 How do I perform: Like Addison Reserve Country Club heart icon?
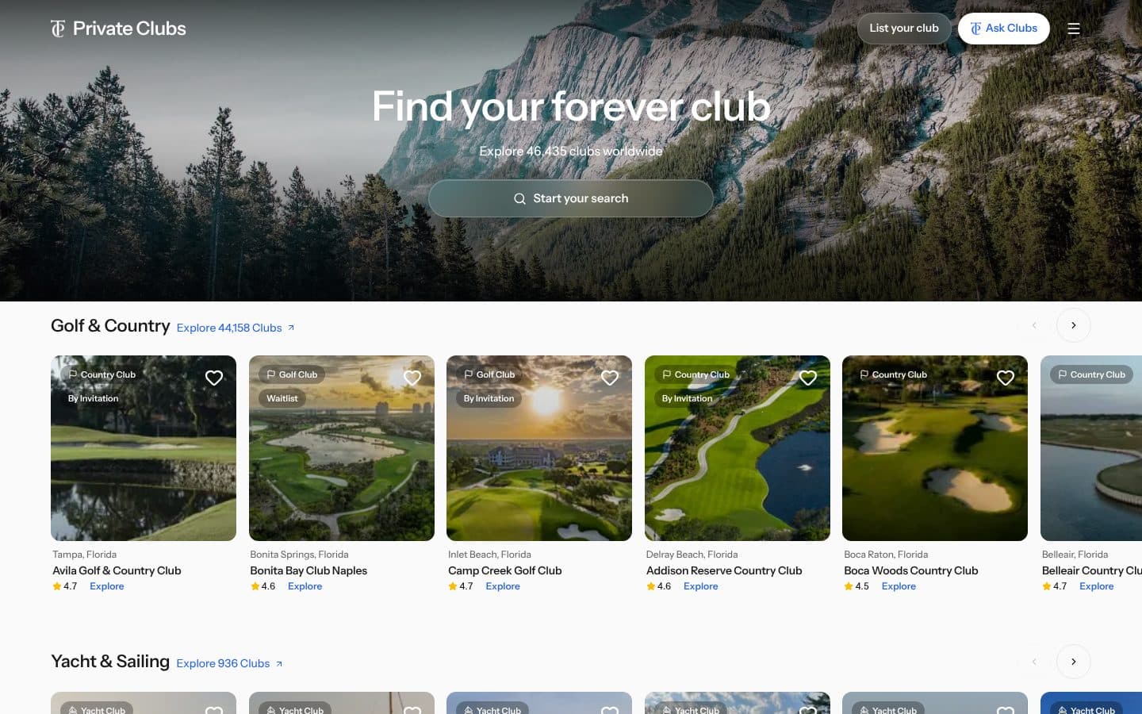808,378
